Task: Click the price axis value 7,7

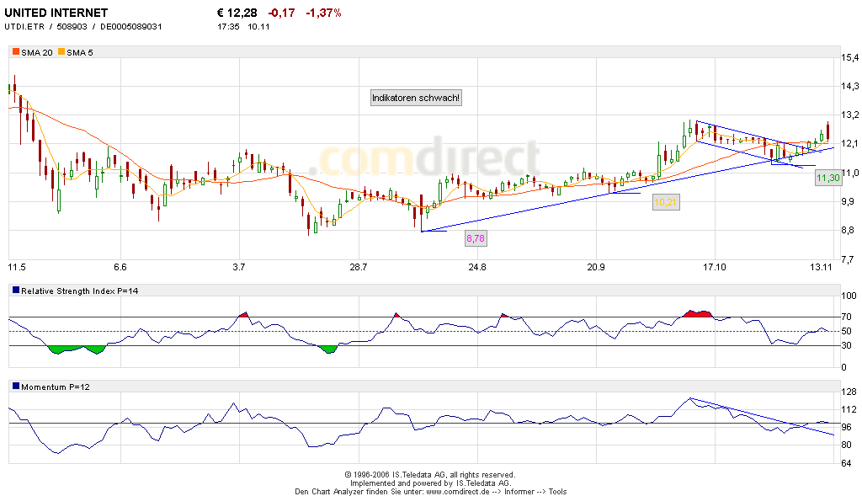Action: click(x=849, y=259)
